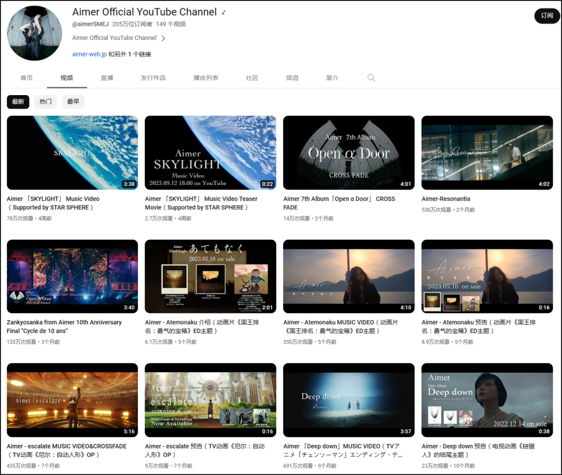
Task: Click "205万位订阅者" subscriber count
Action: tap(132, 24)
